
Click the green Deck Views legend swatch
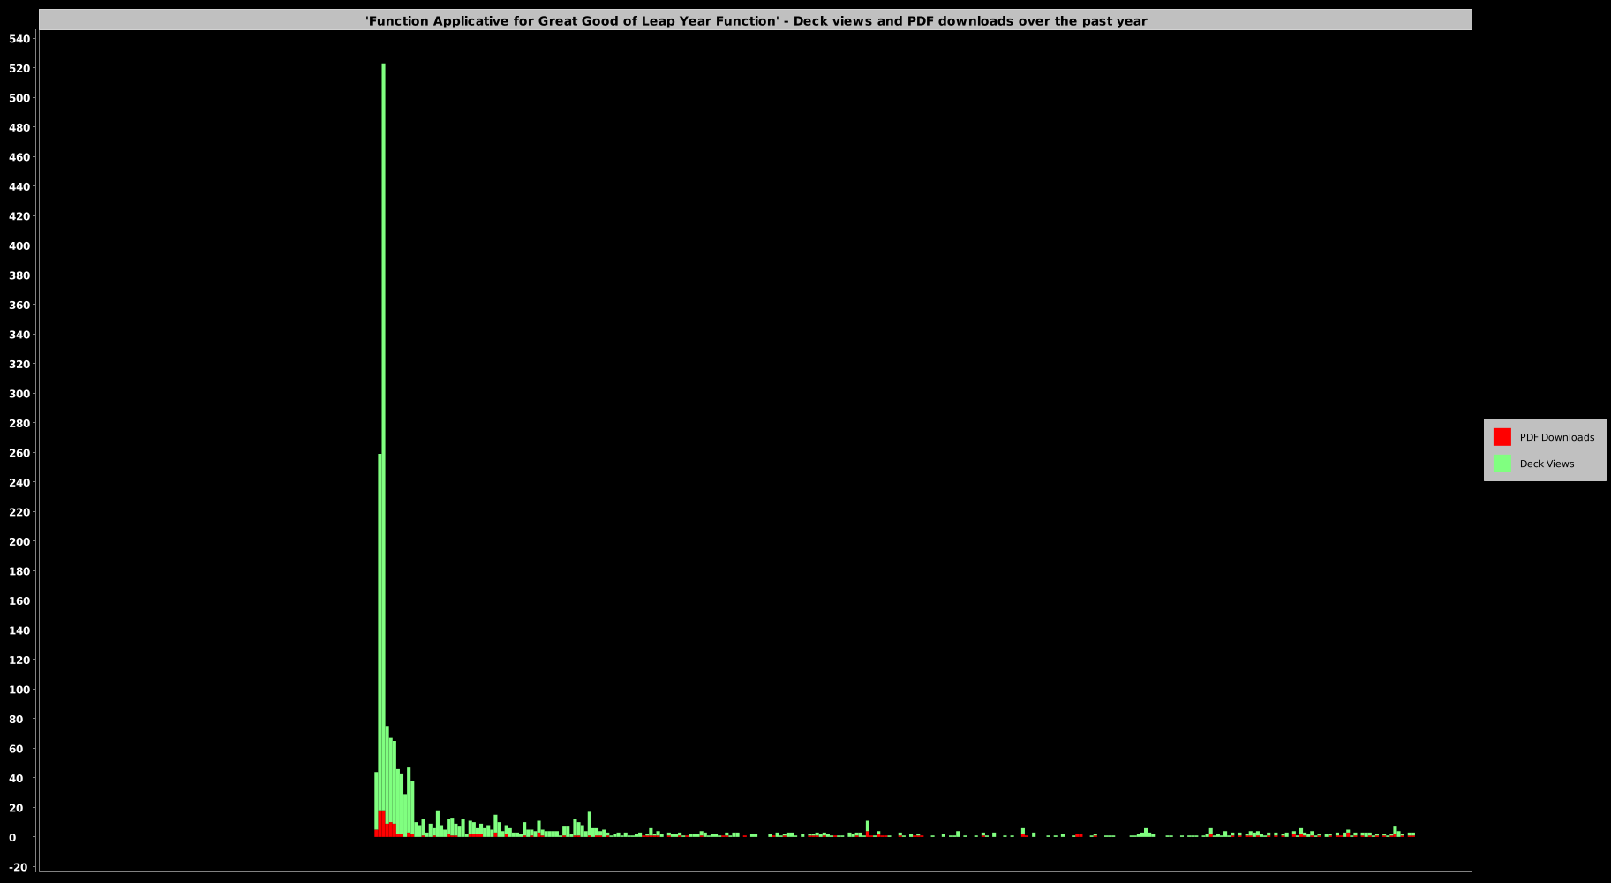pos(1502,464)
